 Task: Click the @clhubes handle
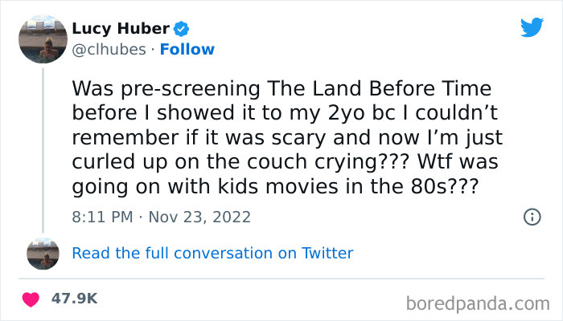coord(109,50)
